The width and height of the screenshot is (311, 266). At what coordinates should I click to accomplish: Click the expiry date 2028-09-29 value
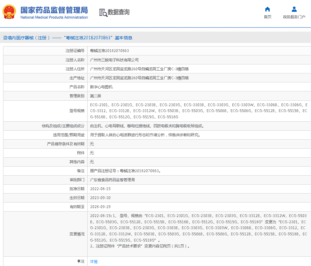(100, 207)
